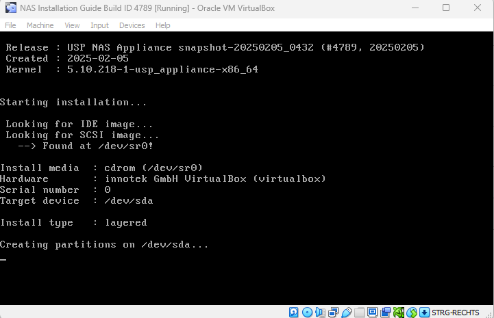
Task: Click the audio speaker status icon
Action: [x=320, y=313]
